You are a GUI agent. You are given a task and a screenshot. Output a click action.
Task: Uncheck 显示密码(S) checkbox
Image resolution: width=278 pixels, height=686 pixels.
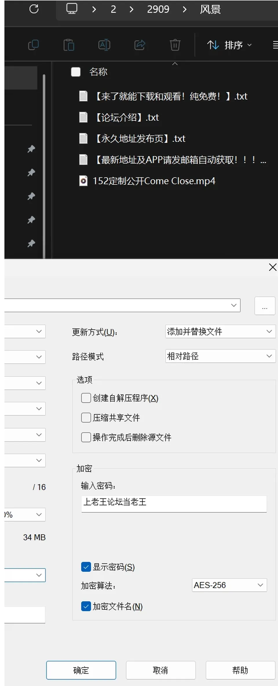86,567
